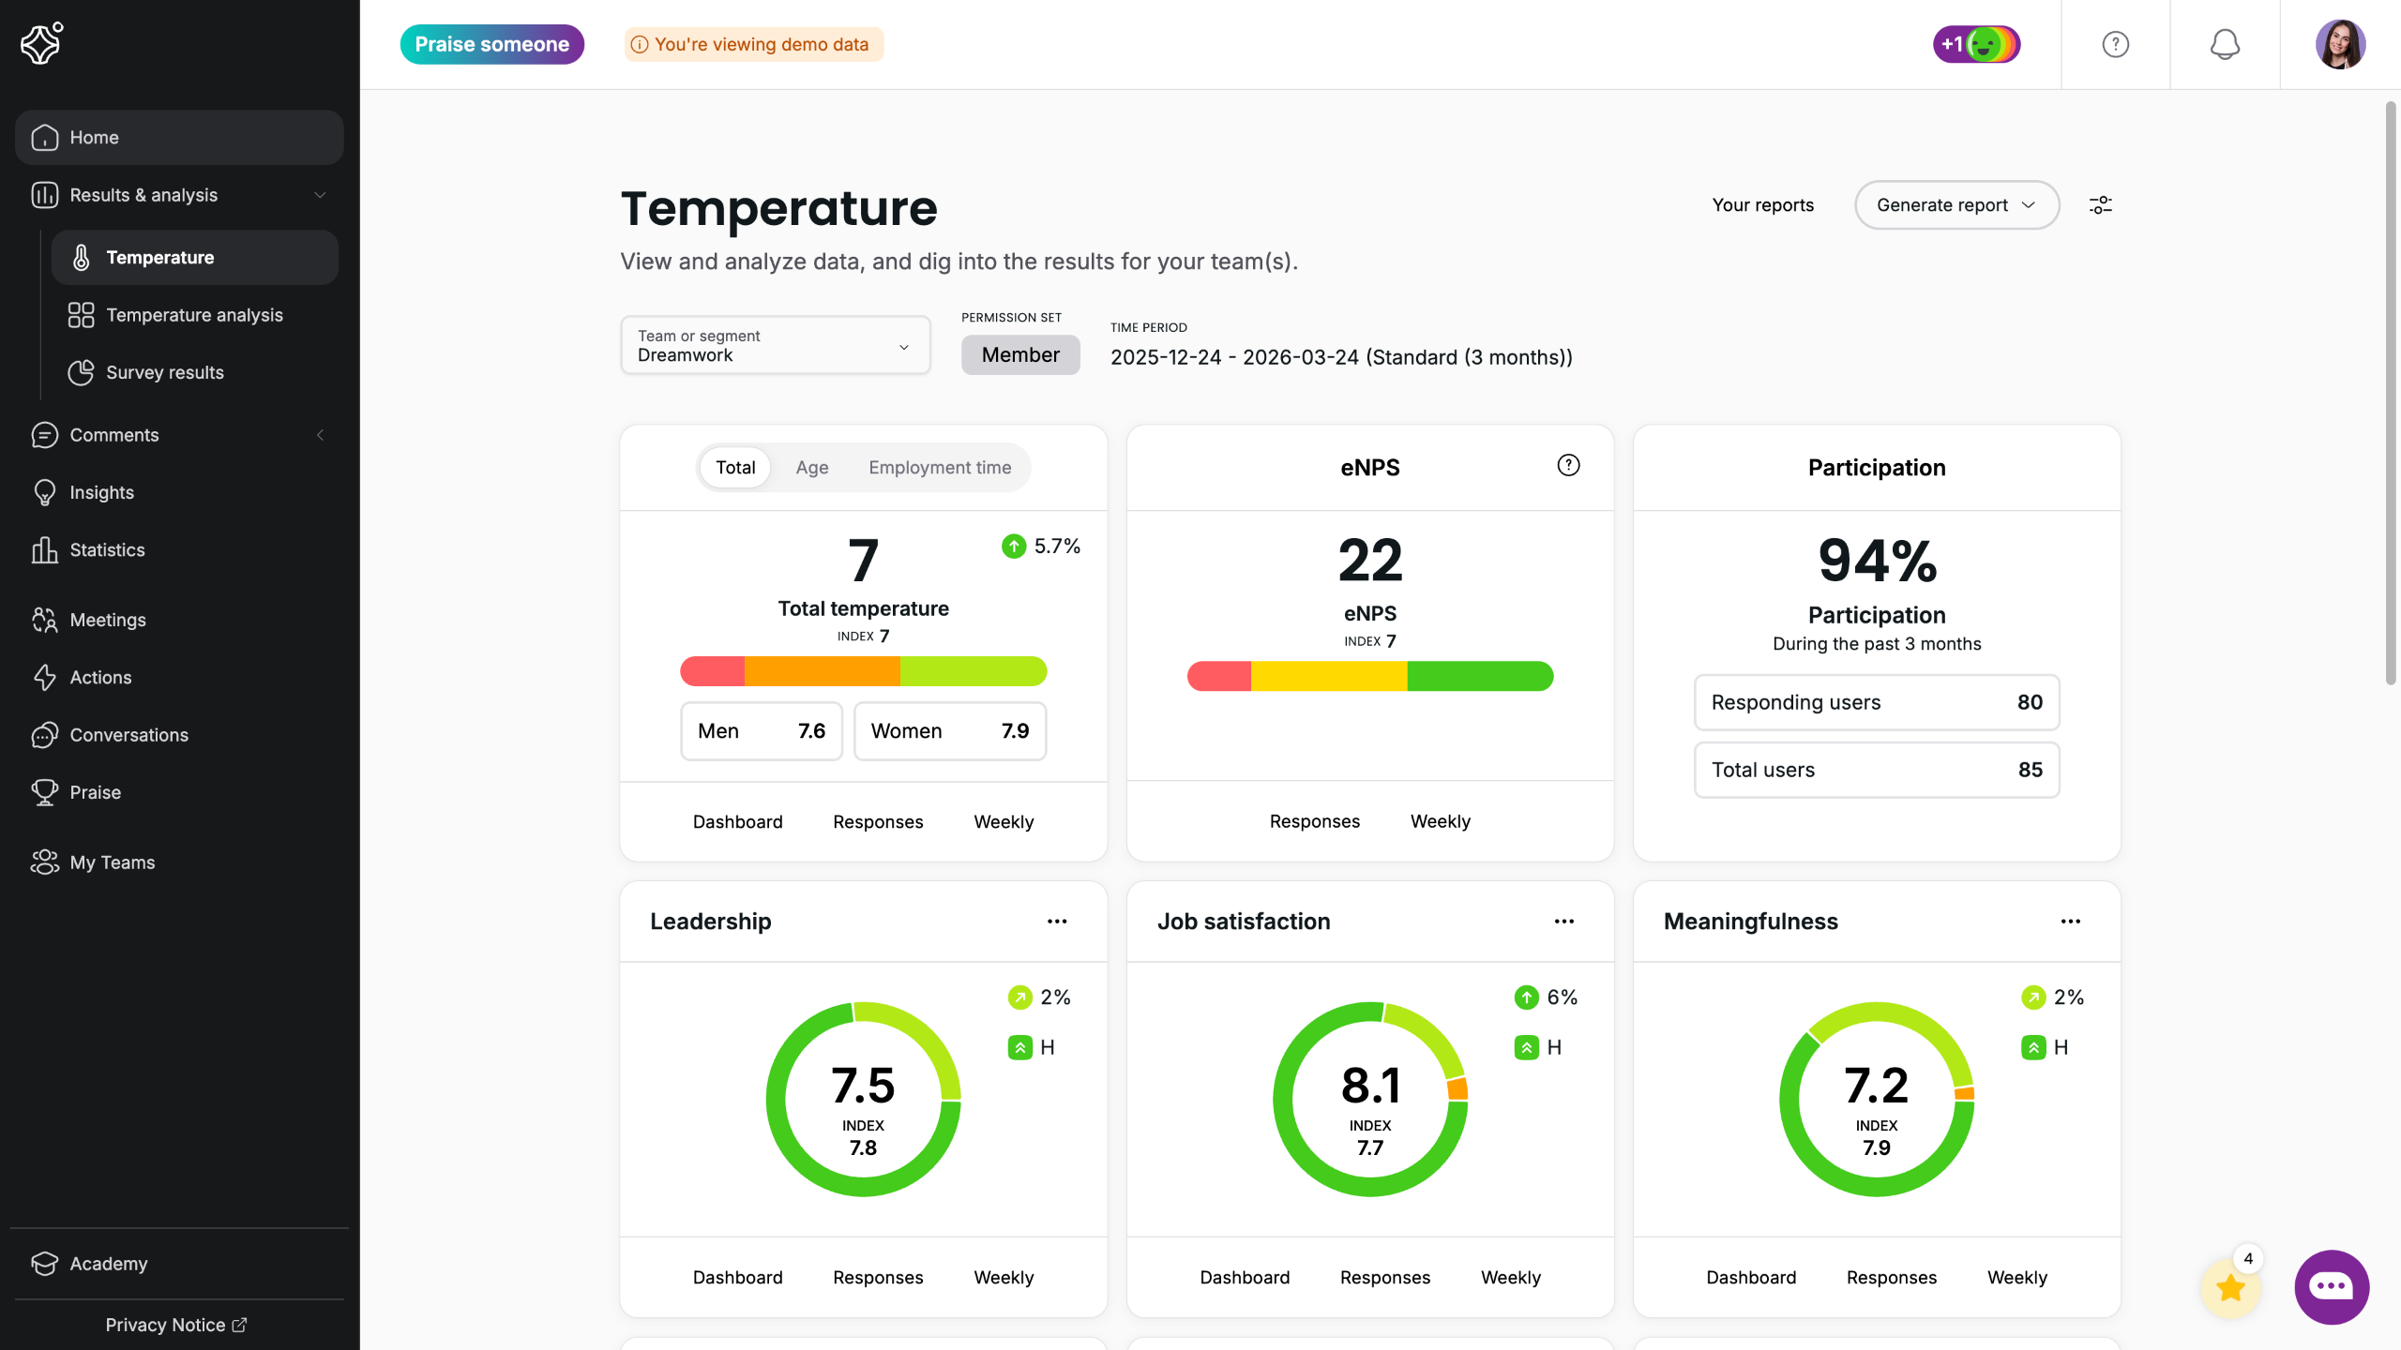Click the help question mark icon in top bar
The width and height of the screenshot is (2401, 1350).
tap(2115, 44)
